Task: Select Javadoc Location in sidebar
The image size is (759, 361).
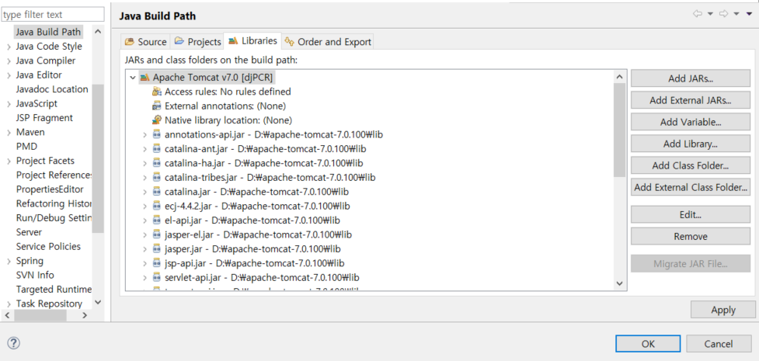Action: (x=52, y=89)
